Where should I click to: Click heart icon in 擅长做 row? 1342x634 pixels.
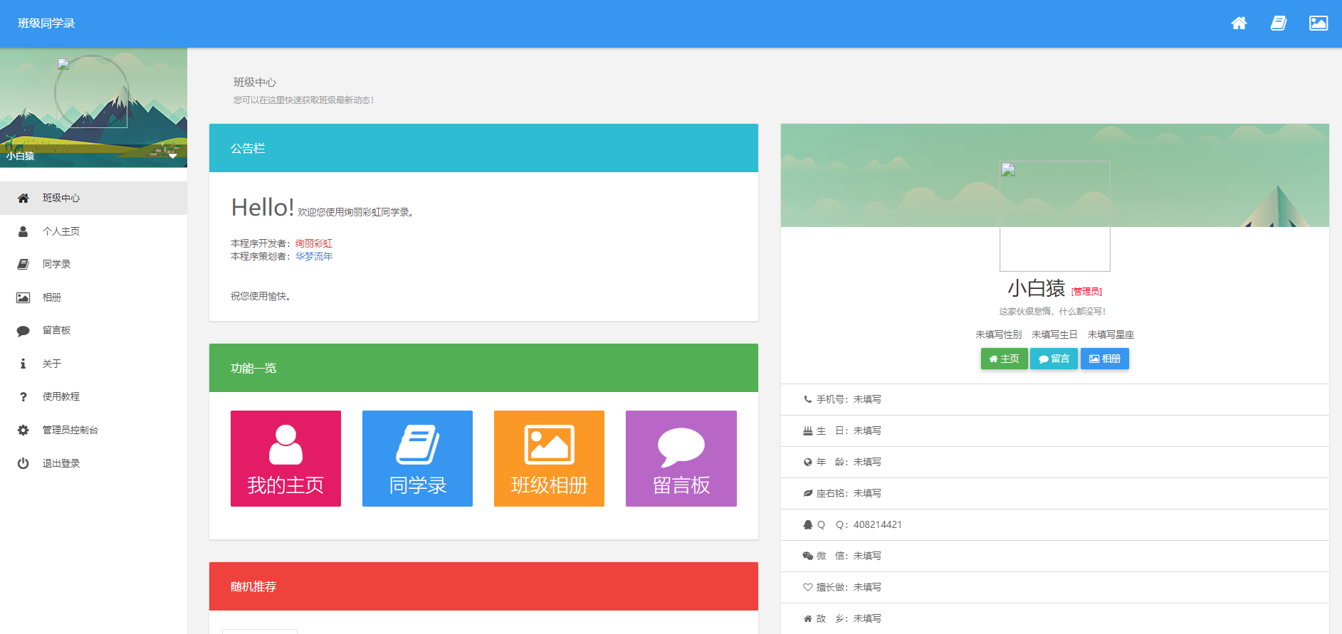point(807,587)
